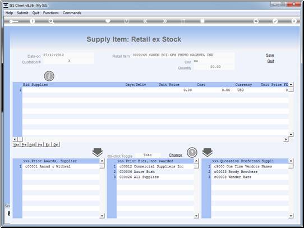
Task: Click the checkmark submit icon in toolbar
Action: 275,21
